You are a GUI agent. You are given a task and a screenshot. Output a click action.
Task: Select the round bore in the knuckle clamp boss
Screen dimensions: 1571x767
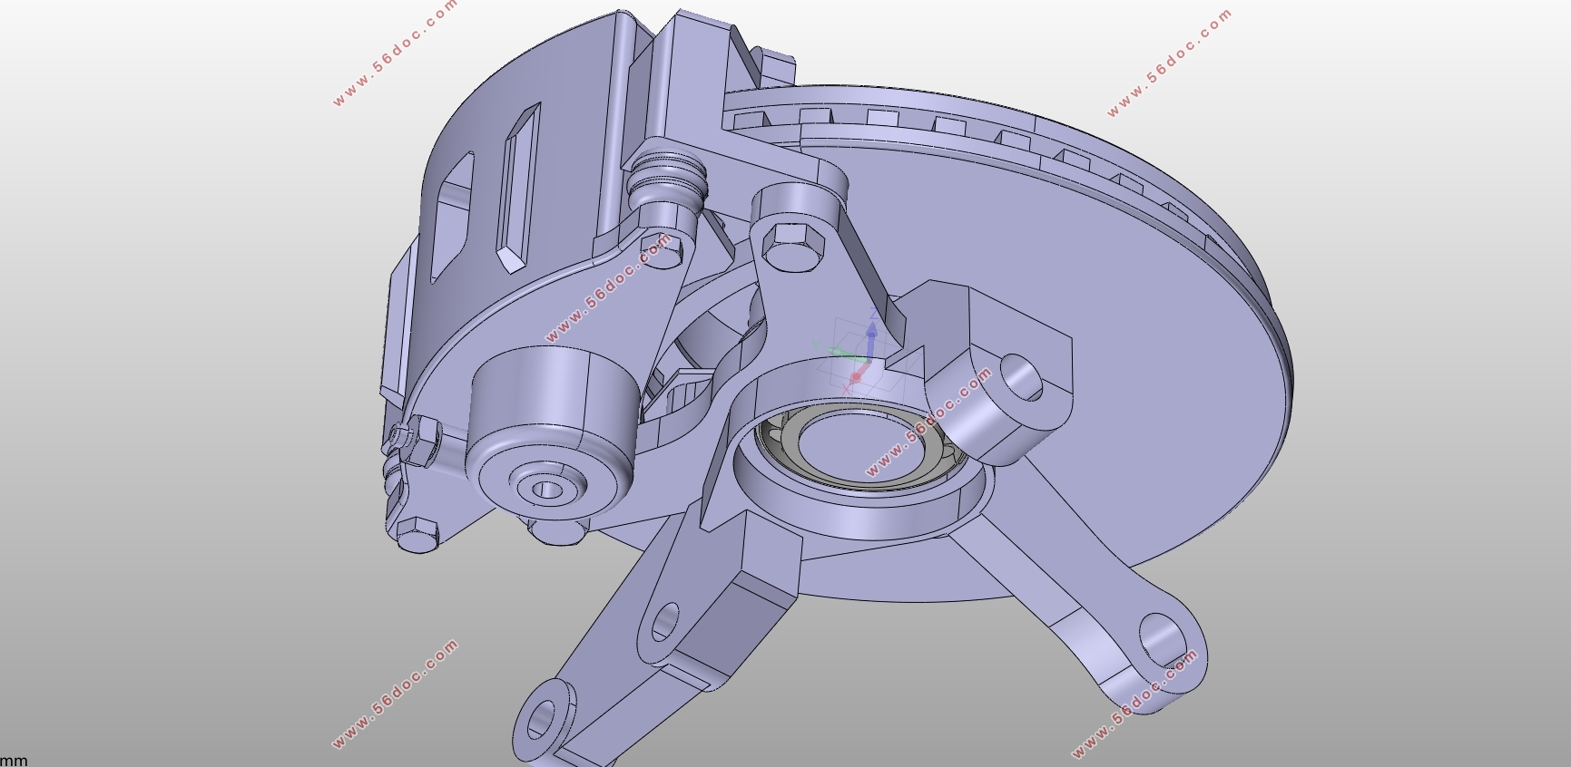coord(1022,379)
